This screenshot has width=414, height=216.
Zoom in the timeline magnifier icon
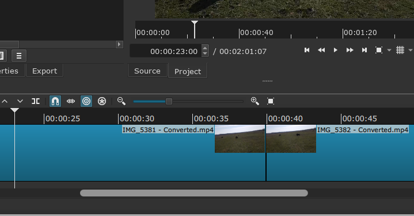pos(255,101)
